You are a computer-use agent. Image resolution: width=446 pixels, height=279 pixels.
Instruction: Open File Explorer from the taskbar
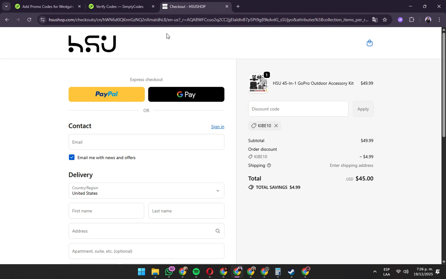[x=155, y=272]
